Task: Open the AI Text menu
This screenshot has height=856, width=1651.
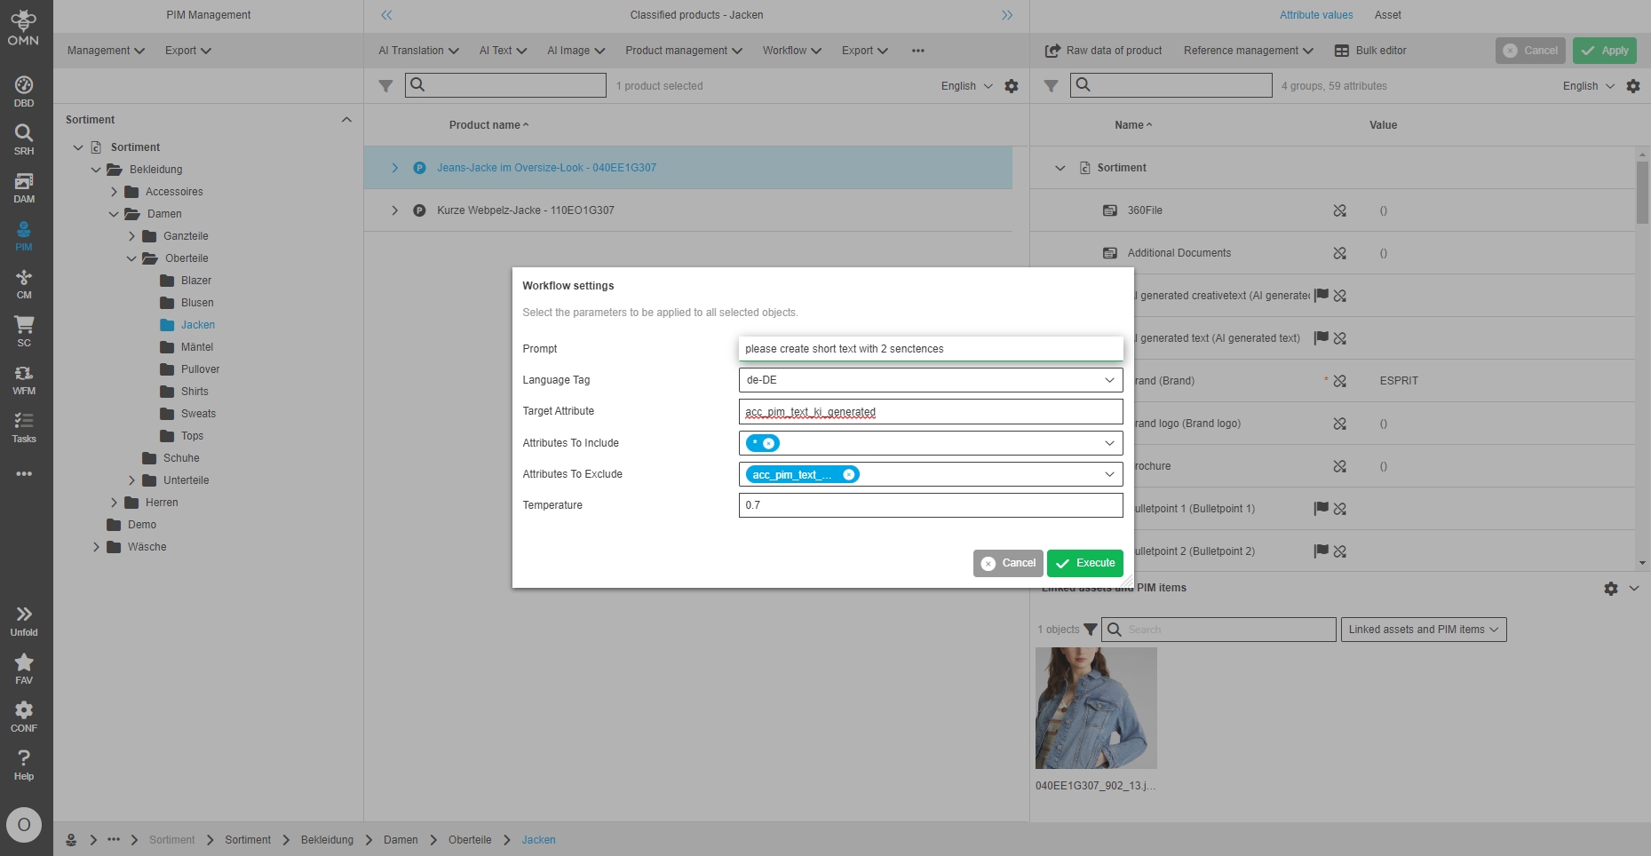Action: pyautogui.click(x=503, y=51)
